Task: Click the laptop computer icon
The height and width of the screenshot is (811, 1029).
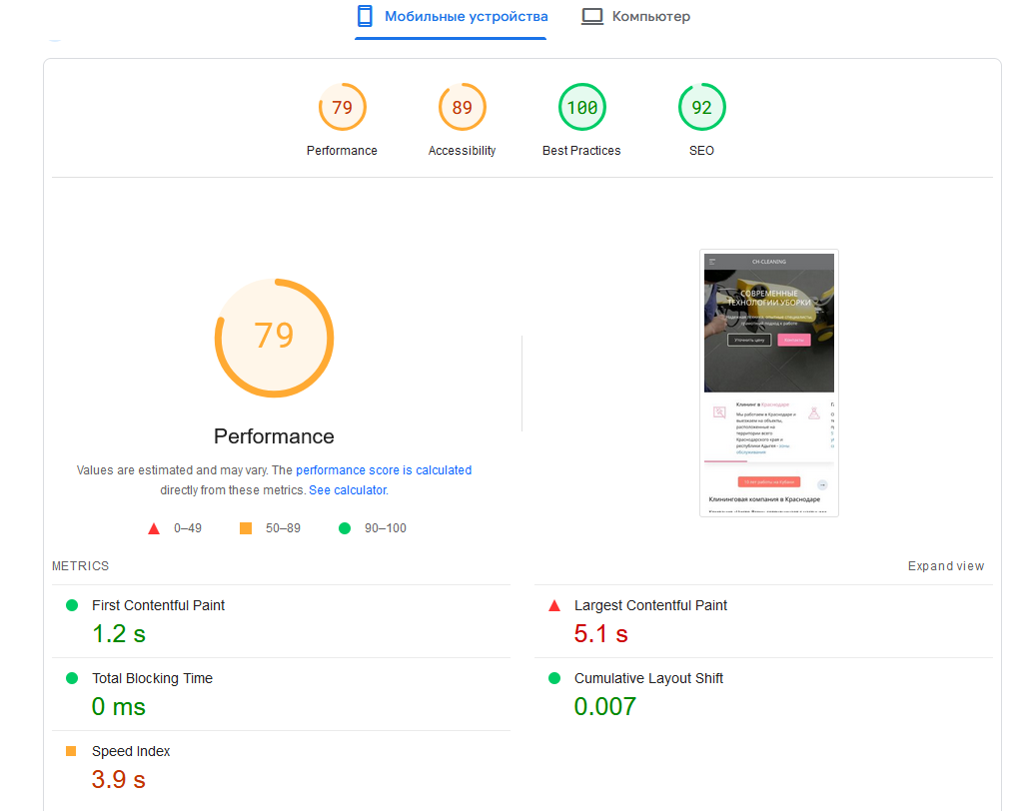Action: coord(592,16)
